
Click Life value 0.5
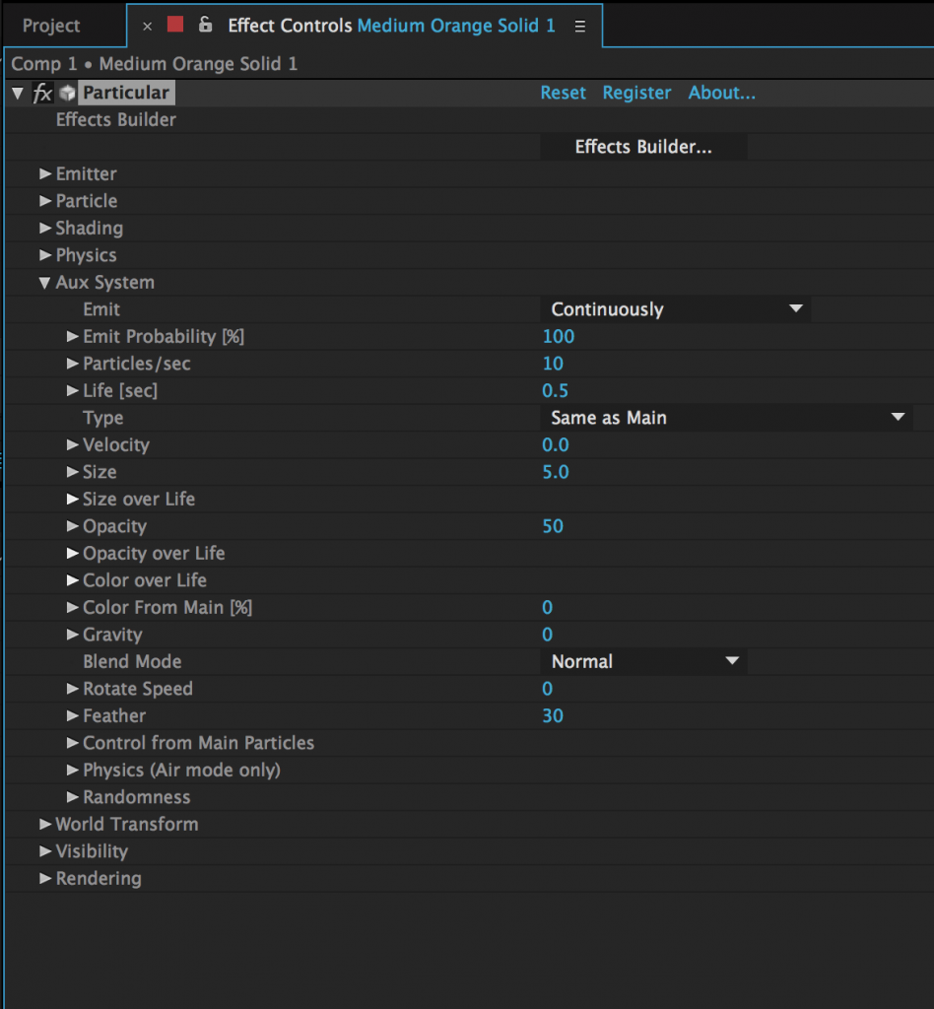click(x=555, y=390)
